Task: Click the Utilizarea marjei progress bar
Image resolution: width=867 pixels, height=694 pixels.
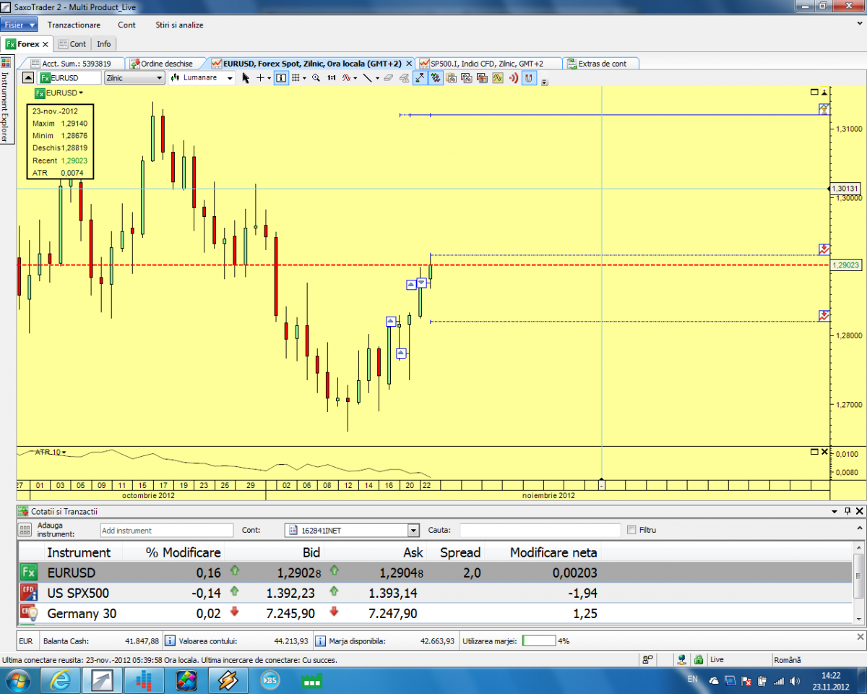Action: point(538,641)
